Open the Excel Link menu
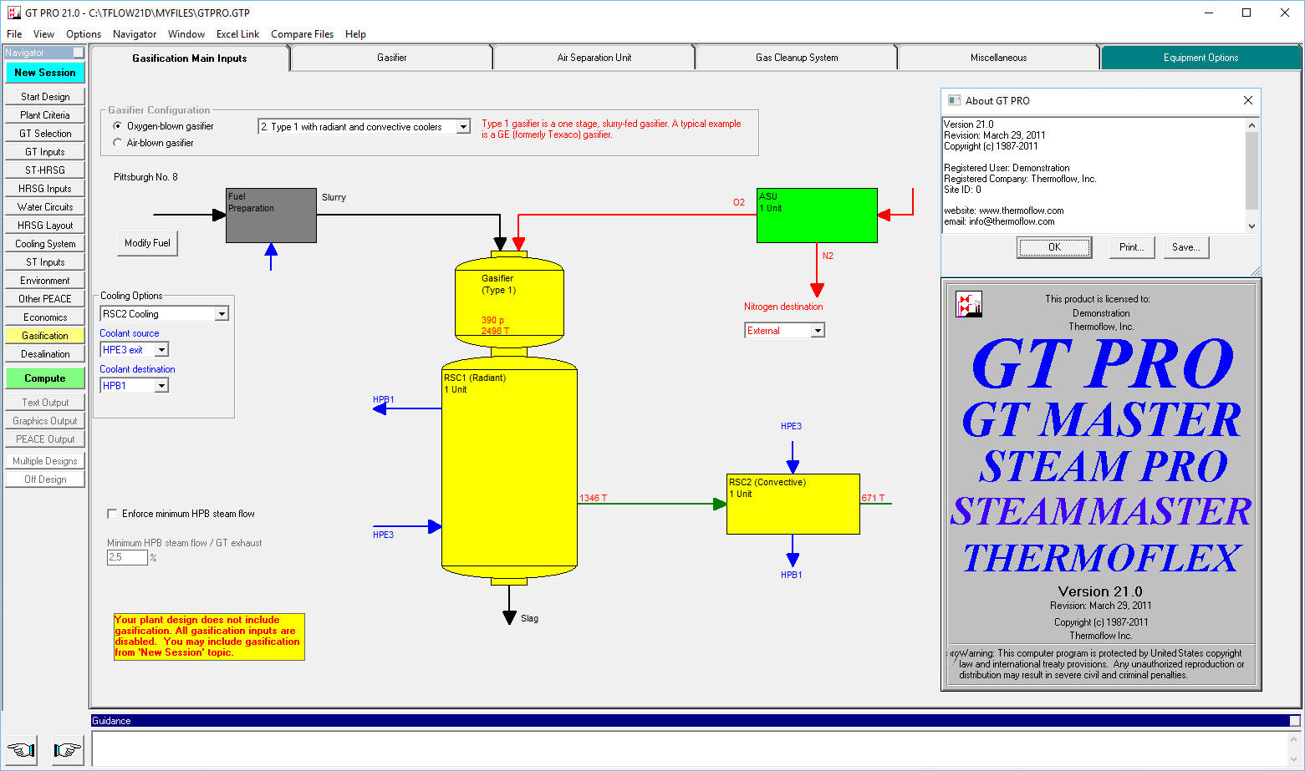This screenshot has width=1305, height=771. (237, 34)
